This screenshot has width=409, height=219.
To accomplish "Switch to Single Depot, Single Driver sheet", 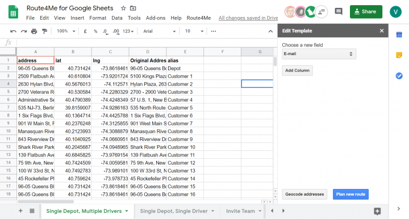I will pyautogui.click(x=174, y=211).
